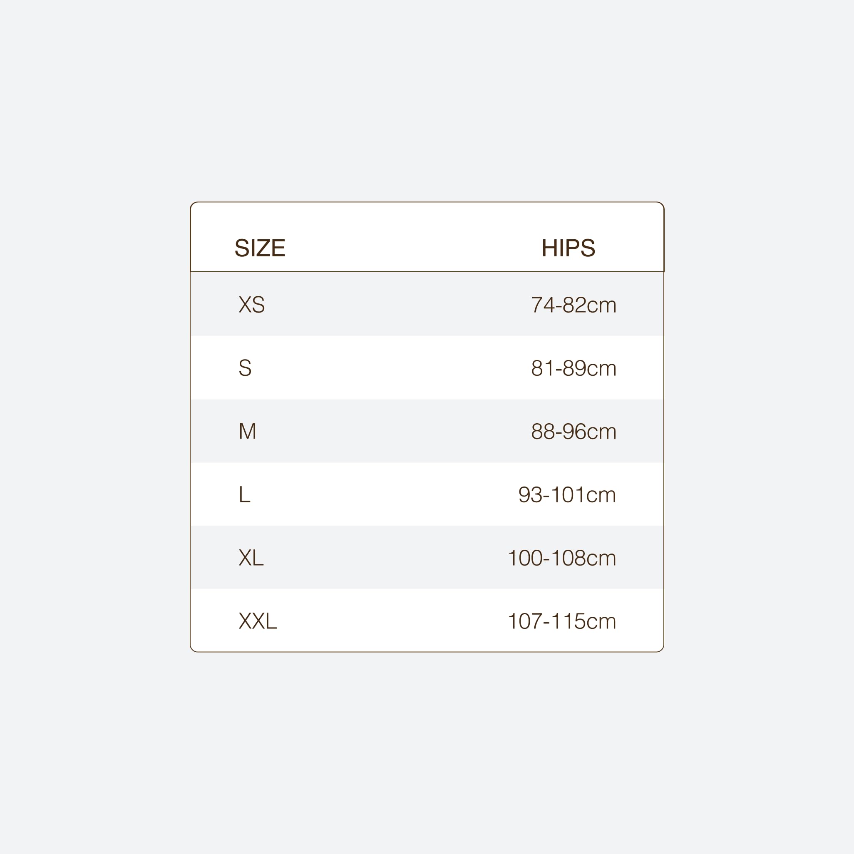
Task: Click the middle of the L row
Action: [x=427, y=494]
